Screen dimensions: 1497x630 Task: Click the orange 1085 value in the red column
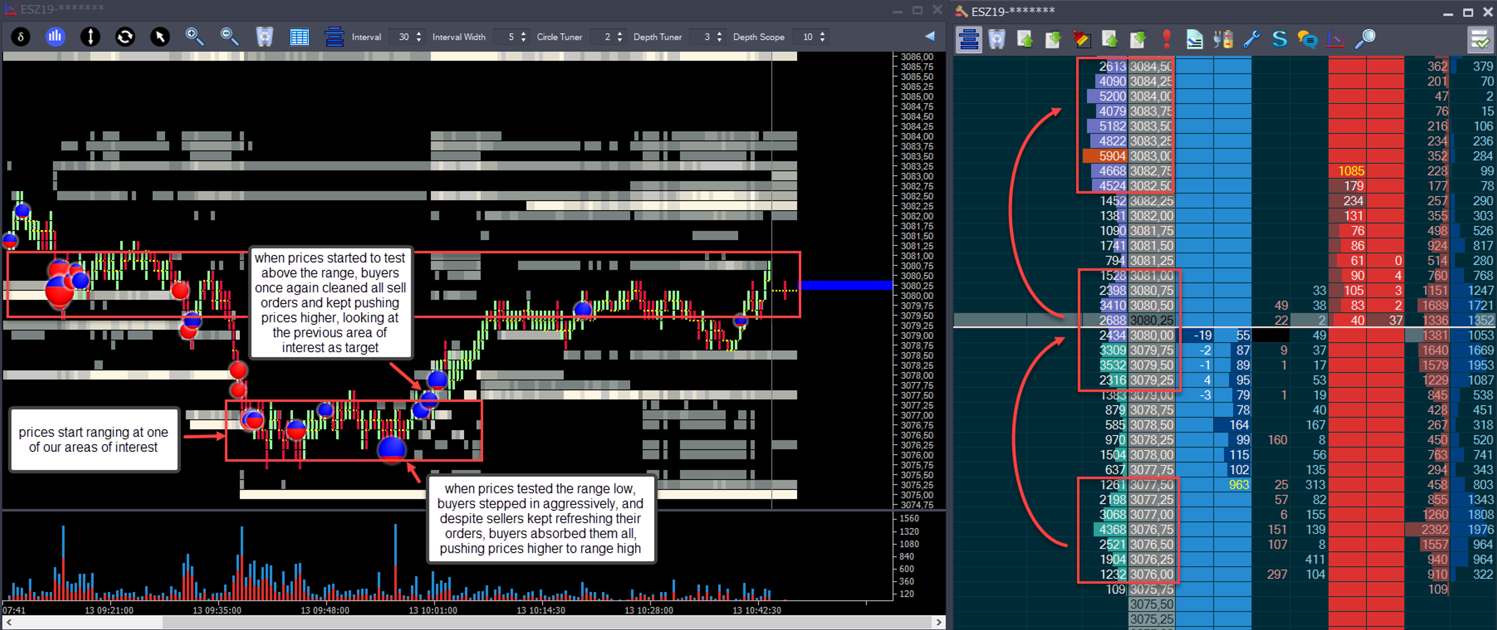pos(1350,171)
